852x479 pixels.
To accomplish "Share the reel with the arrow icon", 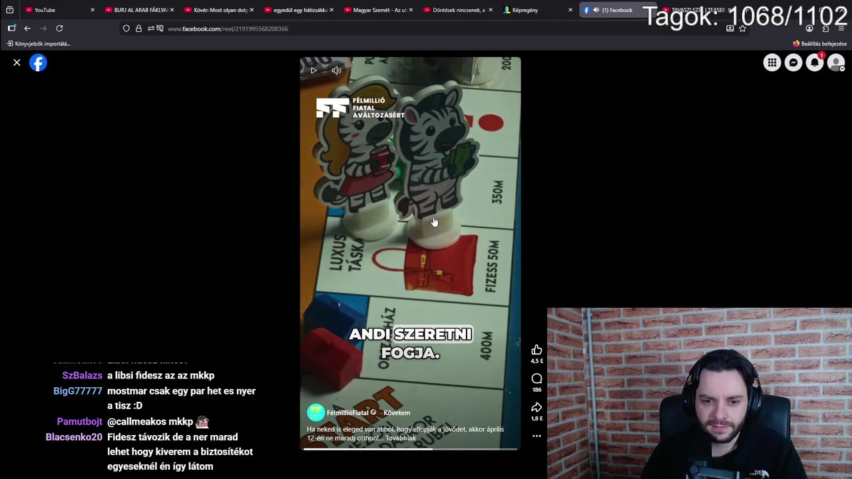I will (536, 407).
